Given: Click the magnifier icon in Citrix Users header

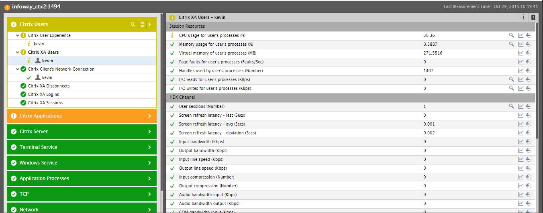Looking at the screenshot, I should (x=133, y=24).
